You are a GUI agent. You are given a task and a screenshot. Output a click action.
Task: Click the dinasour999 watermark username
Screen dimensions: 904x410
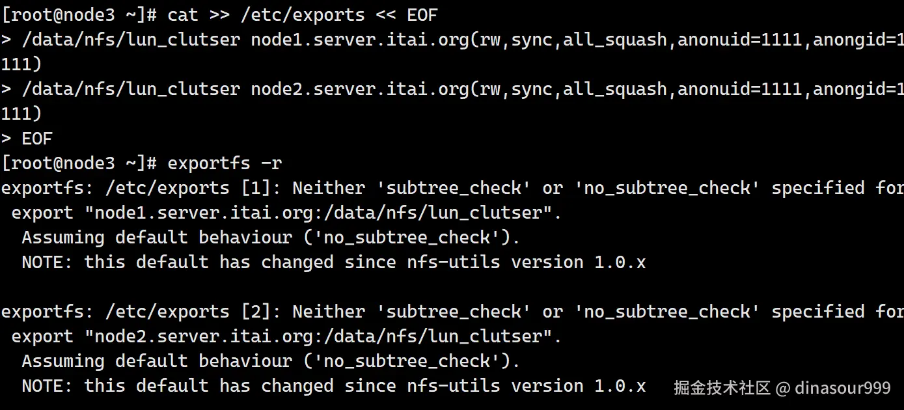coord(842,389)
